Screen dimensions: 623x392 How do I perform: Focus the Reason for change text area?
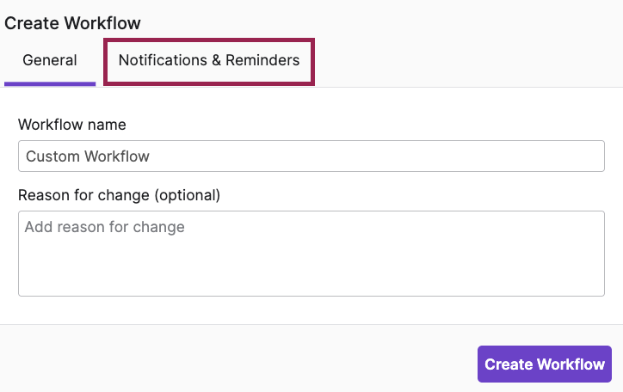311,254
